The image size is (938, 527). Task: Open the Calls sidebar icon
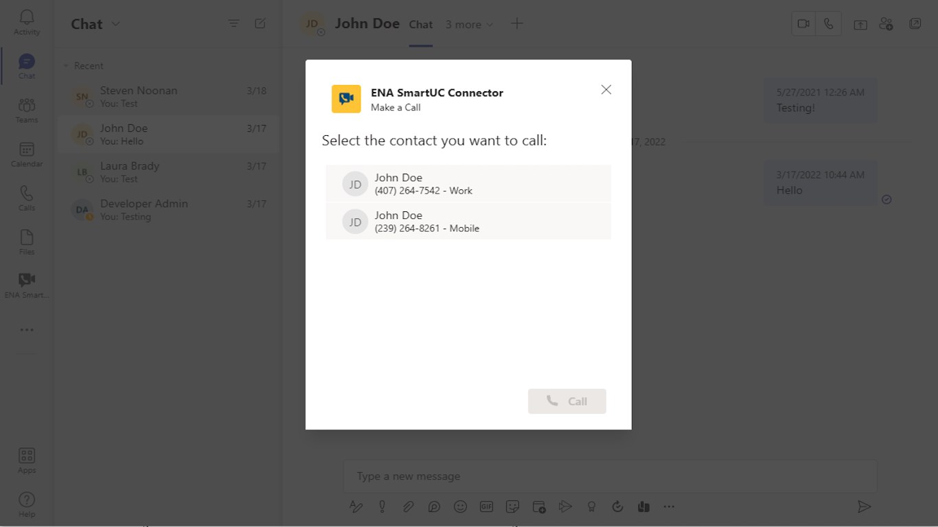click(x=27, y=198)
